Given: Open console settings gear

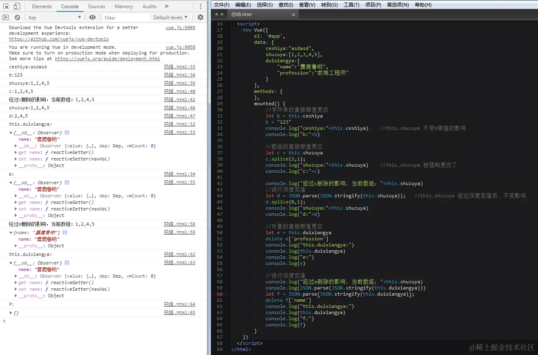Looking at the screenshot, I should (x=200, y=17).
